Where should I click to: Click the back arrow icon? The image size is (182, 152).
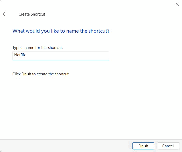coord(5,14)
